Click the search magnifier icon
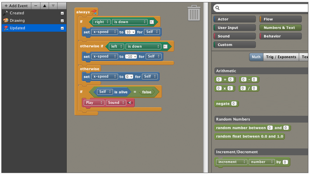Screen dimensions: 309x174 click(x=217, y=8)
